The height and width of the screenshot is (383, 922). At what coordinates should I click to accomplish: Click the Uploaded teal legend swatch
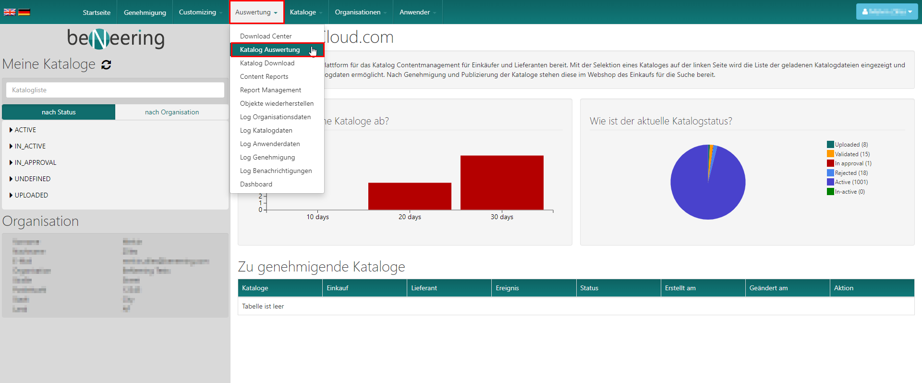(830, 145)
